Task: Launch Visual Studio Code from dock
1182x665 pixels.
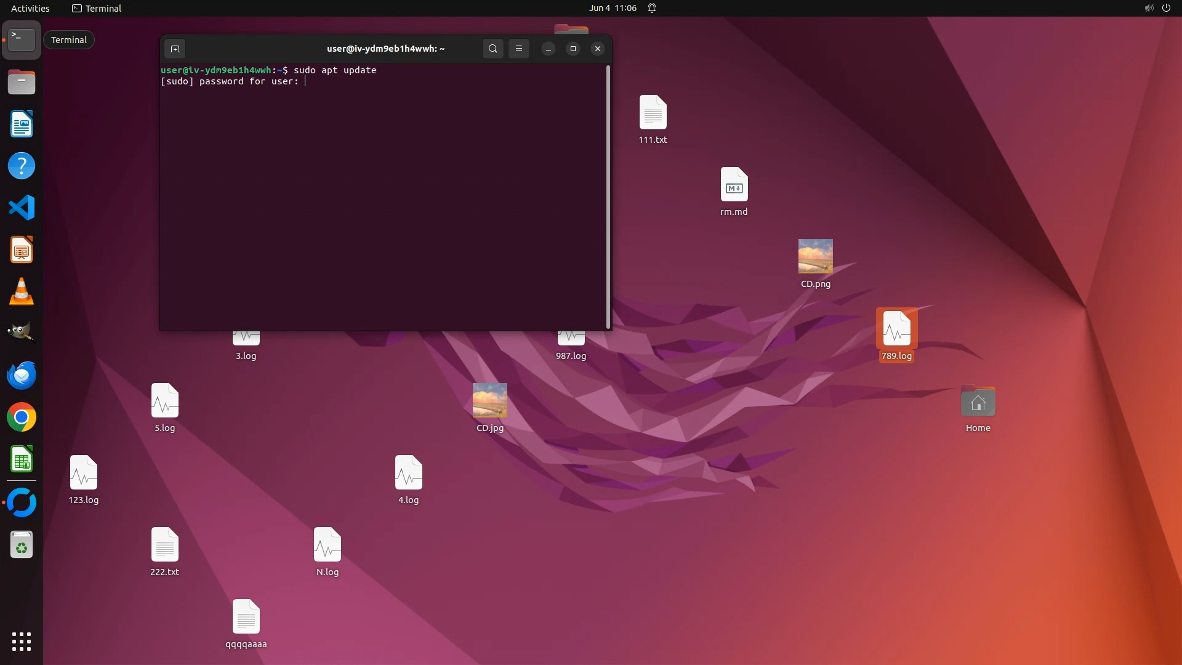Action: (22, 208)
